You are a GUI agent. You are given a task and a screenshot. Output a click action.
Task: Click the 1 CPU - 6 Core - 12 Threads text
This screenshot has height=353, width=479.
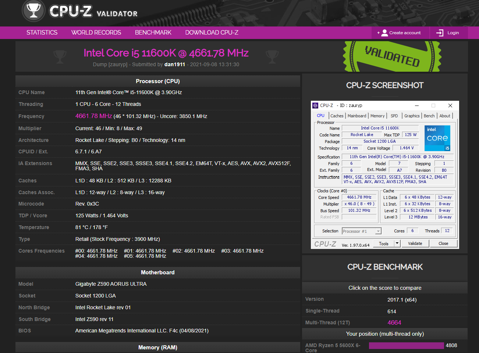[108, 104]
